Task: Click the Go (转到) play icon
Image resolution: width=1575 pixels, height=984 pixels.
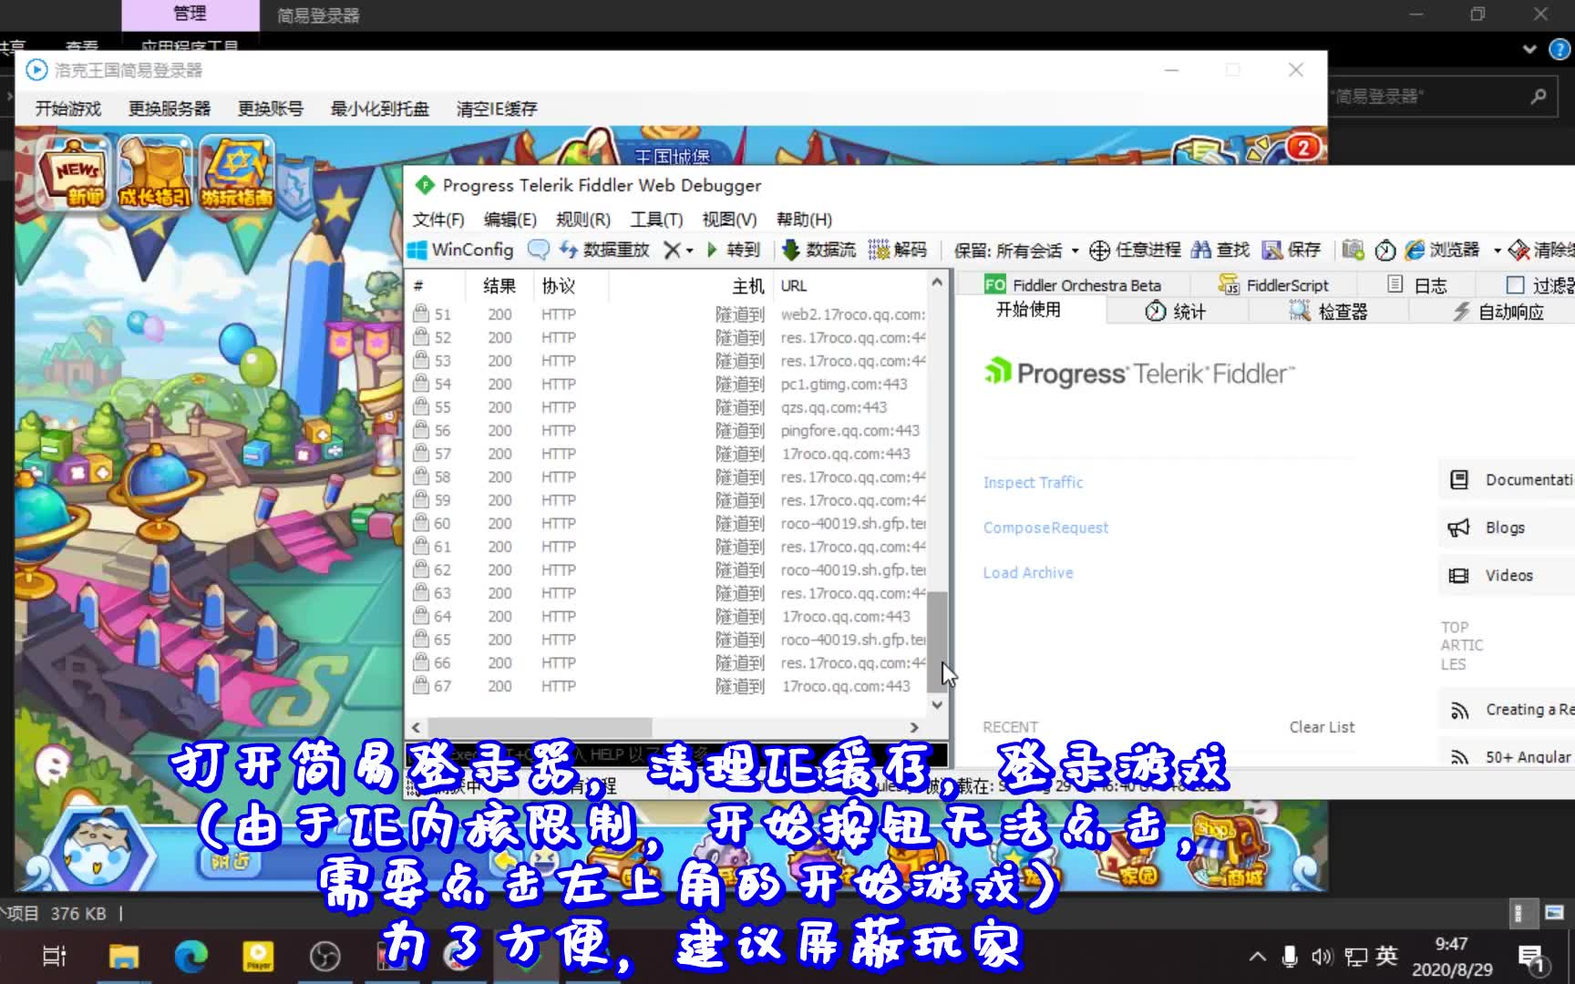Action: tap(713, 250)
